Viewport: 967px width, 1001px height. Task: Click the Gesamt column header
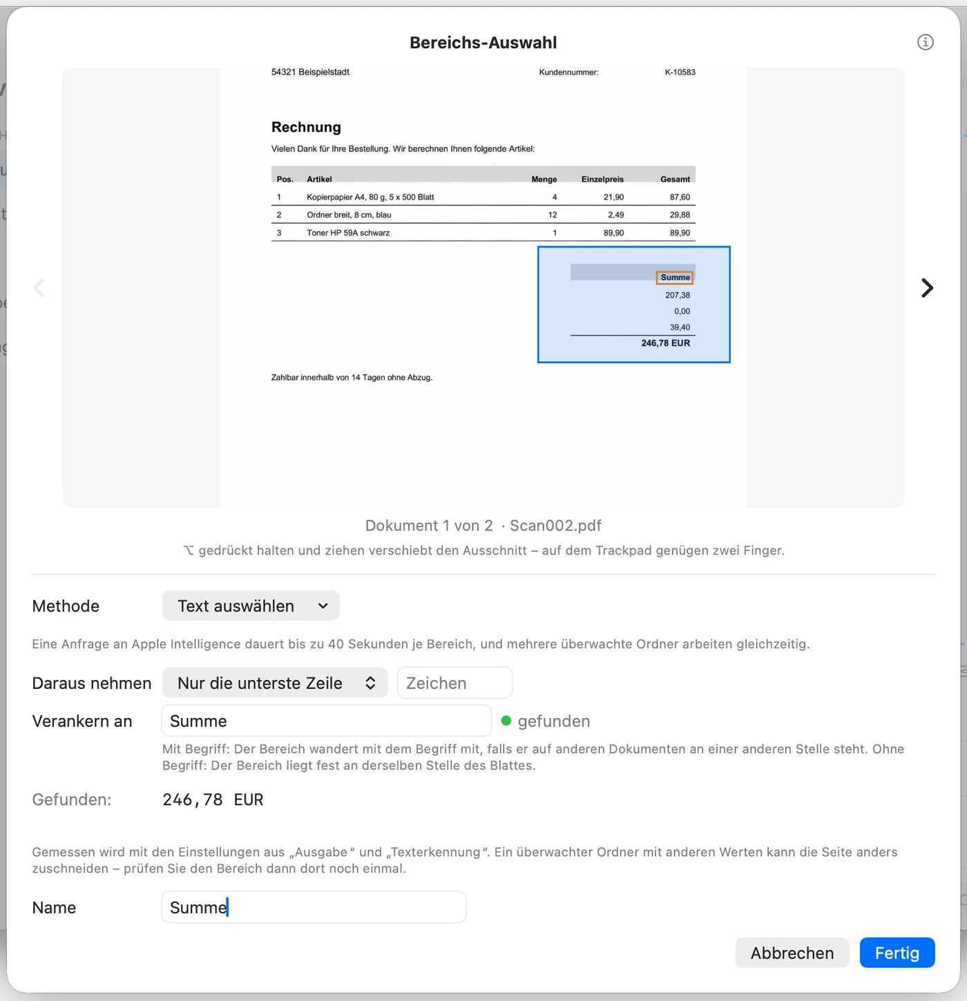(x=675, y=179)
